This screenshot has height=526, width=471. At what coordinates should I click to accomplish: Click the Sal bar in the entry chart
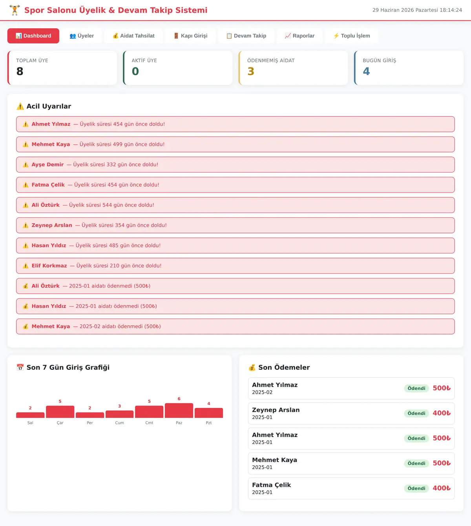(30, 415)
